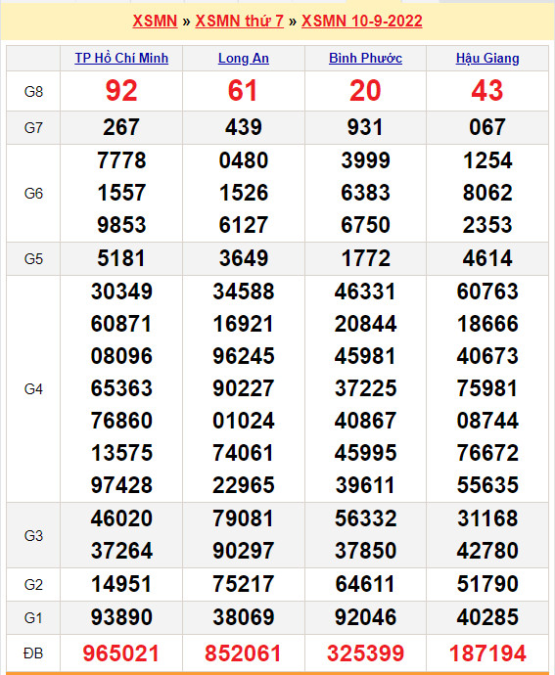Open the XSMN 10-9-2022 link

362,21
